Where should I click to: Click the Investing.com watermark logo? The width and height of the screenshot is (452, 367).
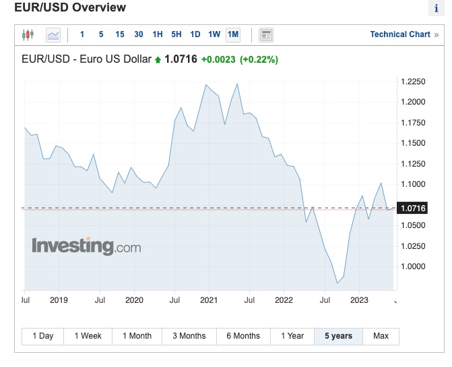[x=86, y=246]
